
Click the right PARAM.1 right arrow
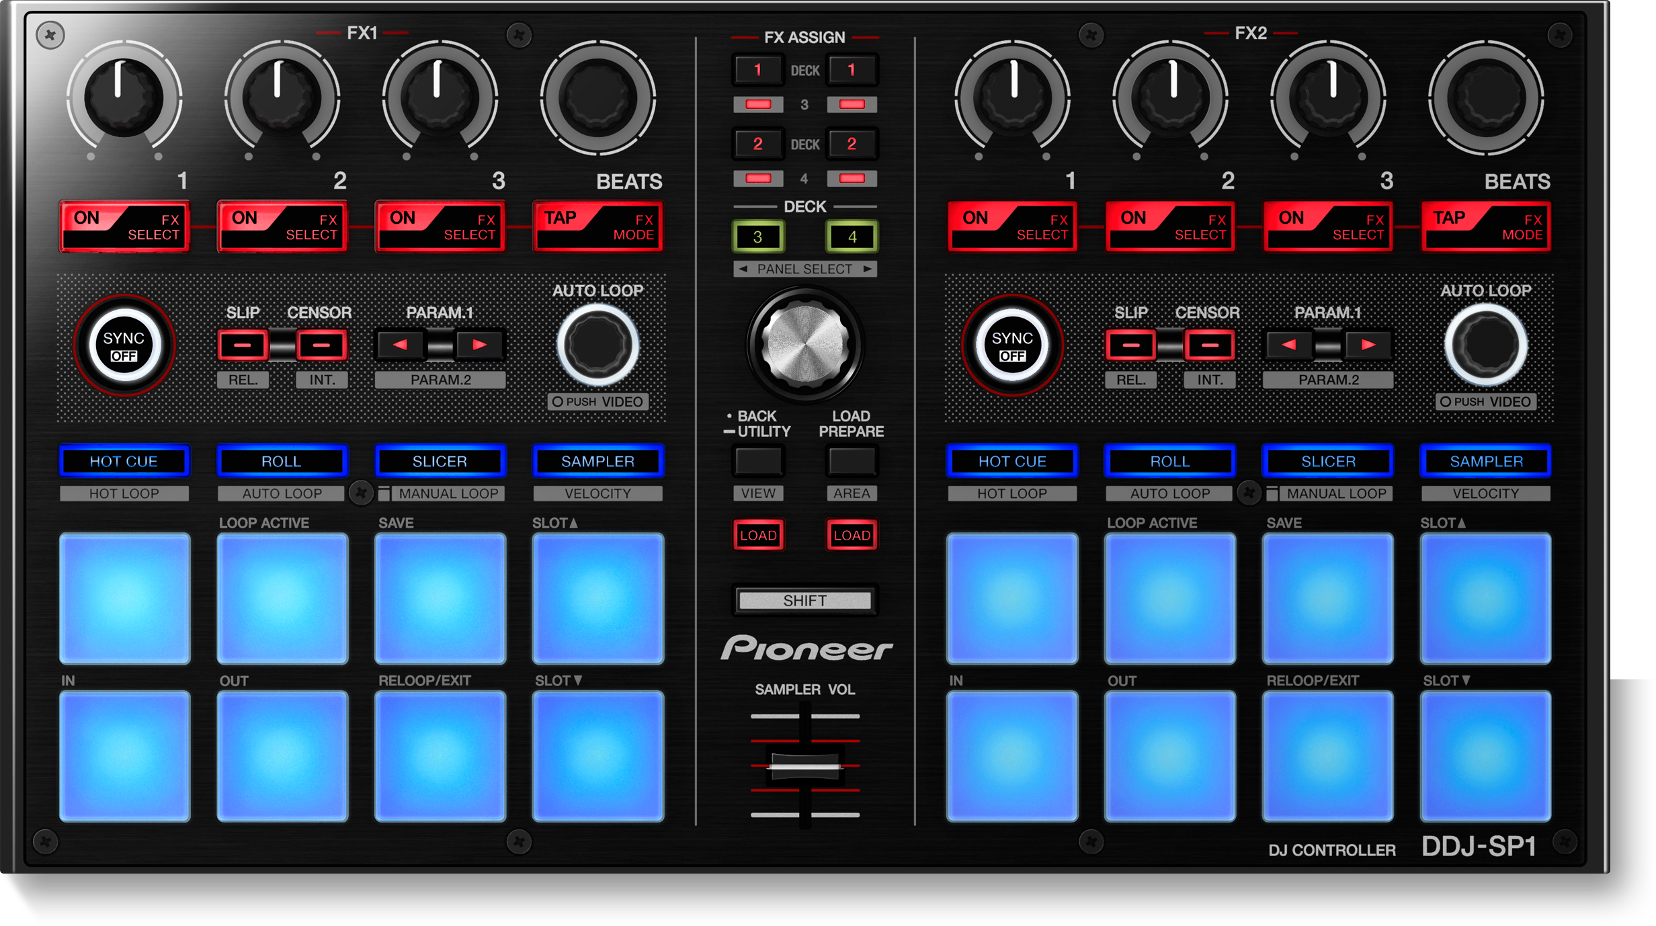click(1368, 345)
